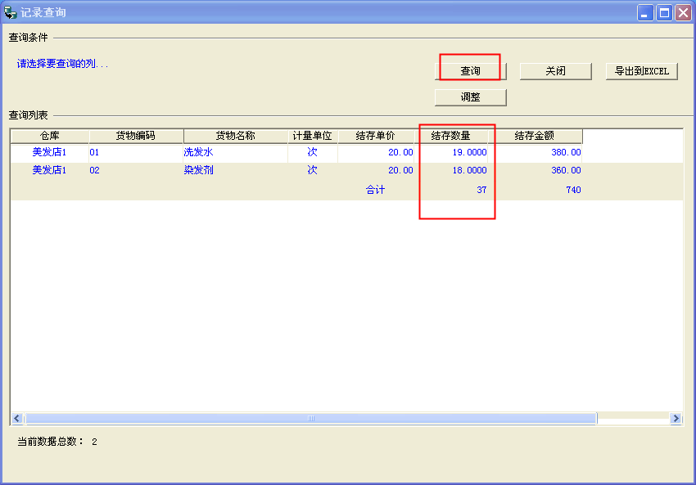Click the 调整 button

(x=471, y=97)
